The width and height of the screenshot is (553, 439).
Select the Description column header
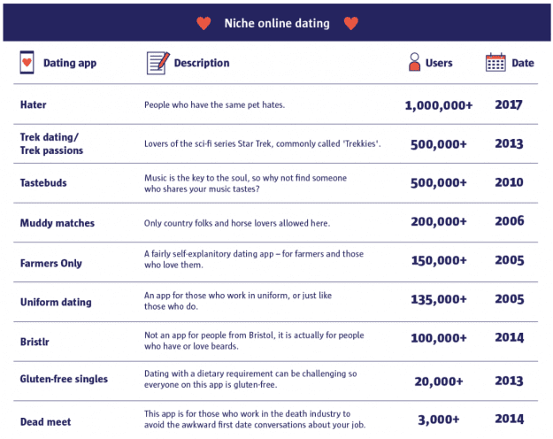click(x=202, y=64)
